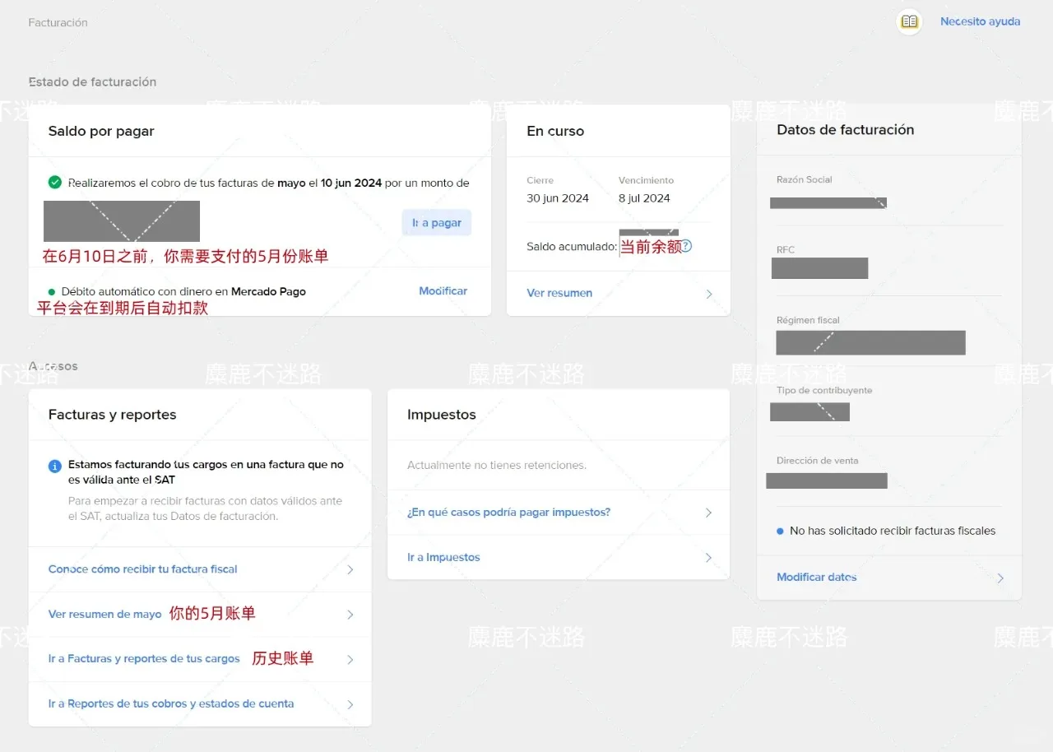Click Modificar for automatic debit
Image resolution: width=1053 pixels, height=752 pixels.
coord(443,291)
